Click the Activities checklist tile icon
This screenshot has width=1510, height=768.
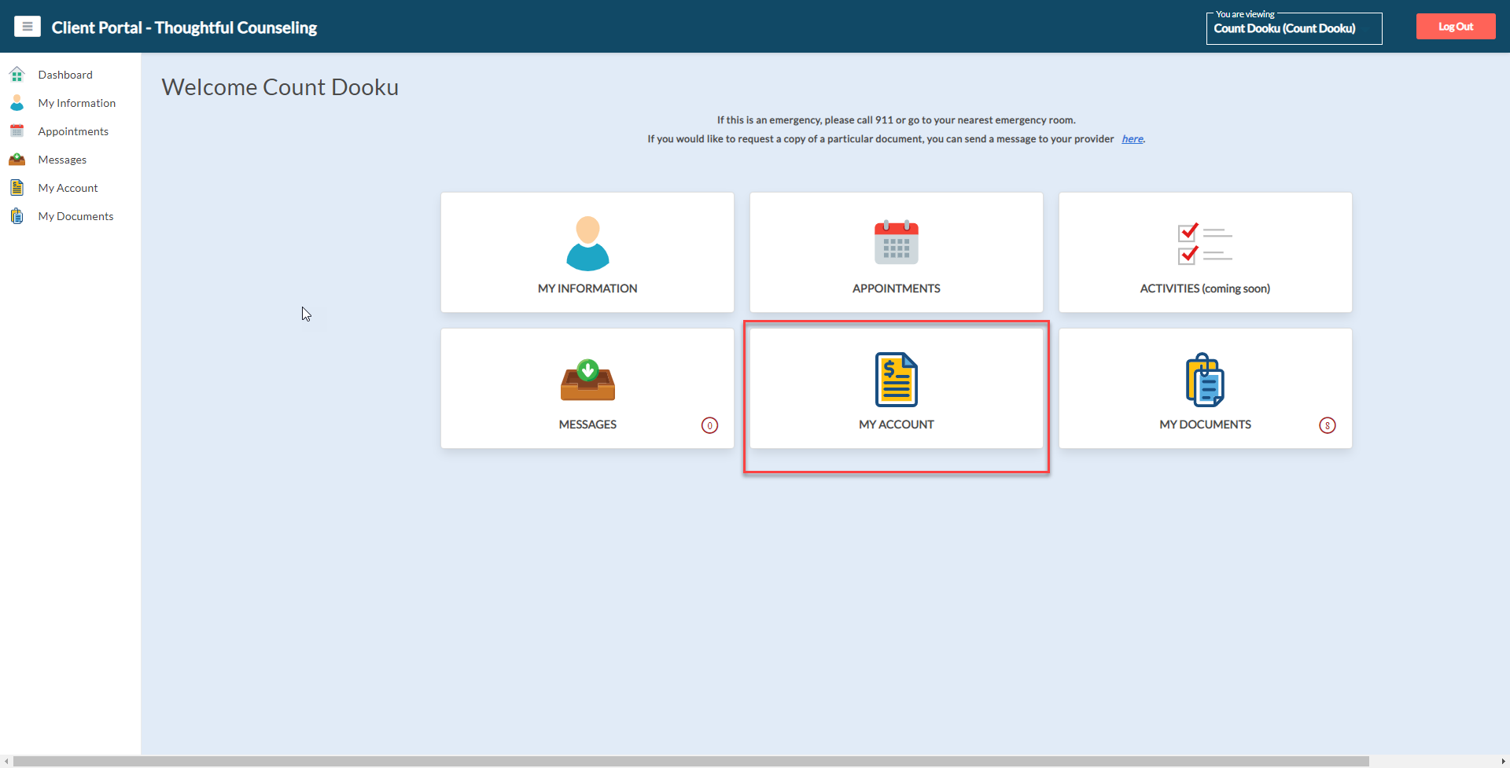(1204, 244)
